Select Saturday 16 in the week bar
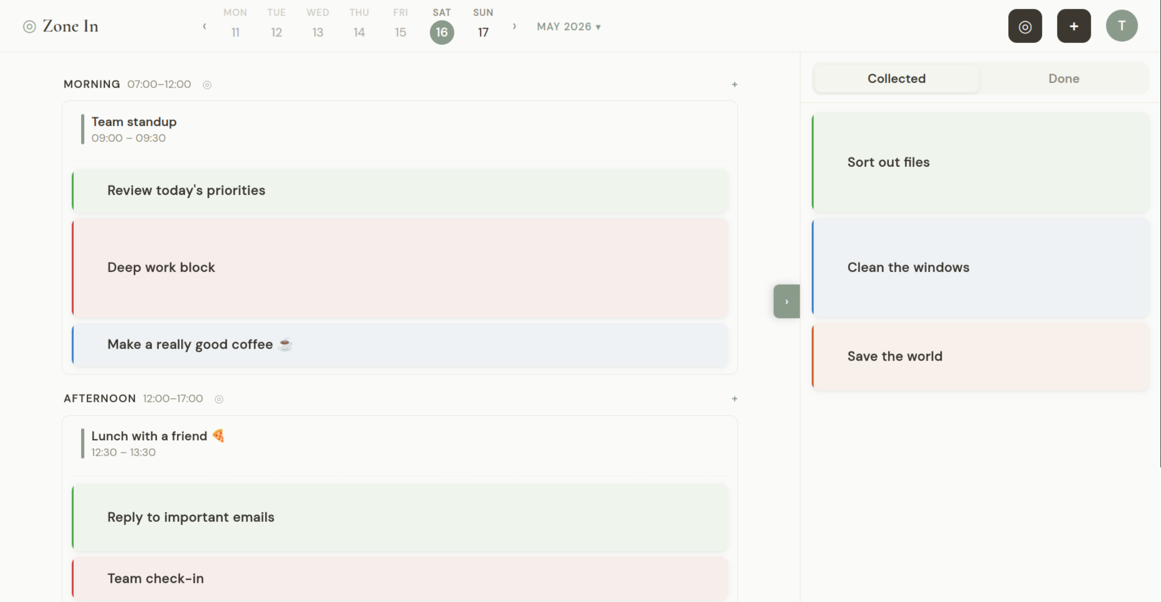1161x602 pixels. 442,25
